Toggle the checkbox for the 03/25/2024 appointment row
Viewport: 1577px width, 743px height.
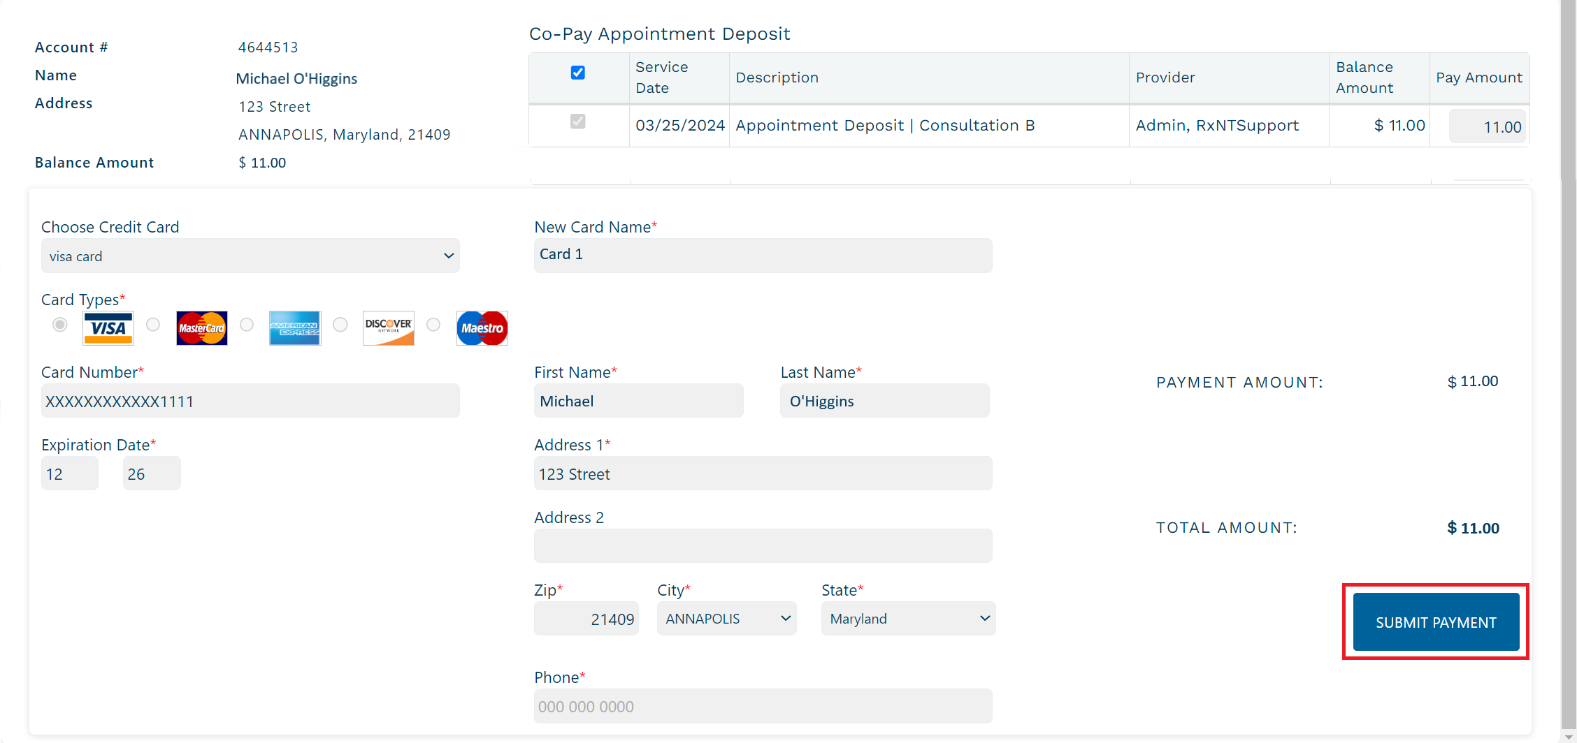point(578,122)
